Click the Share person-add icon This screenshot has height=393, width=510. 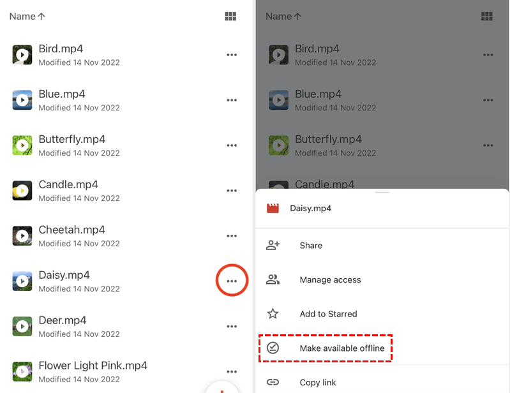click(273, 245)
